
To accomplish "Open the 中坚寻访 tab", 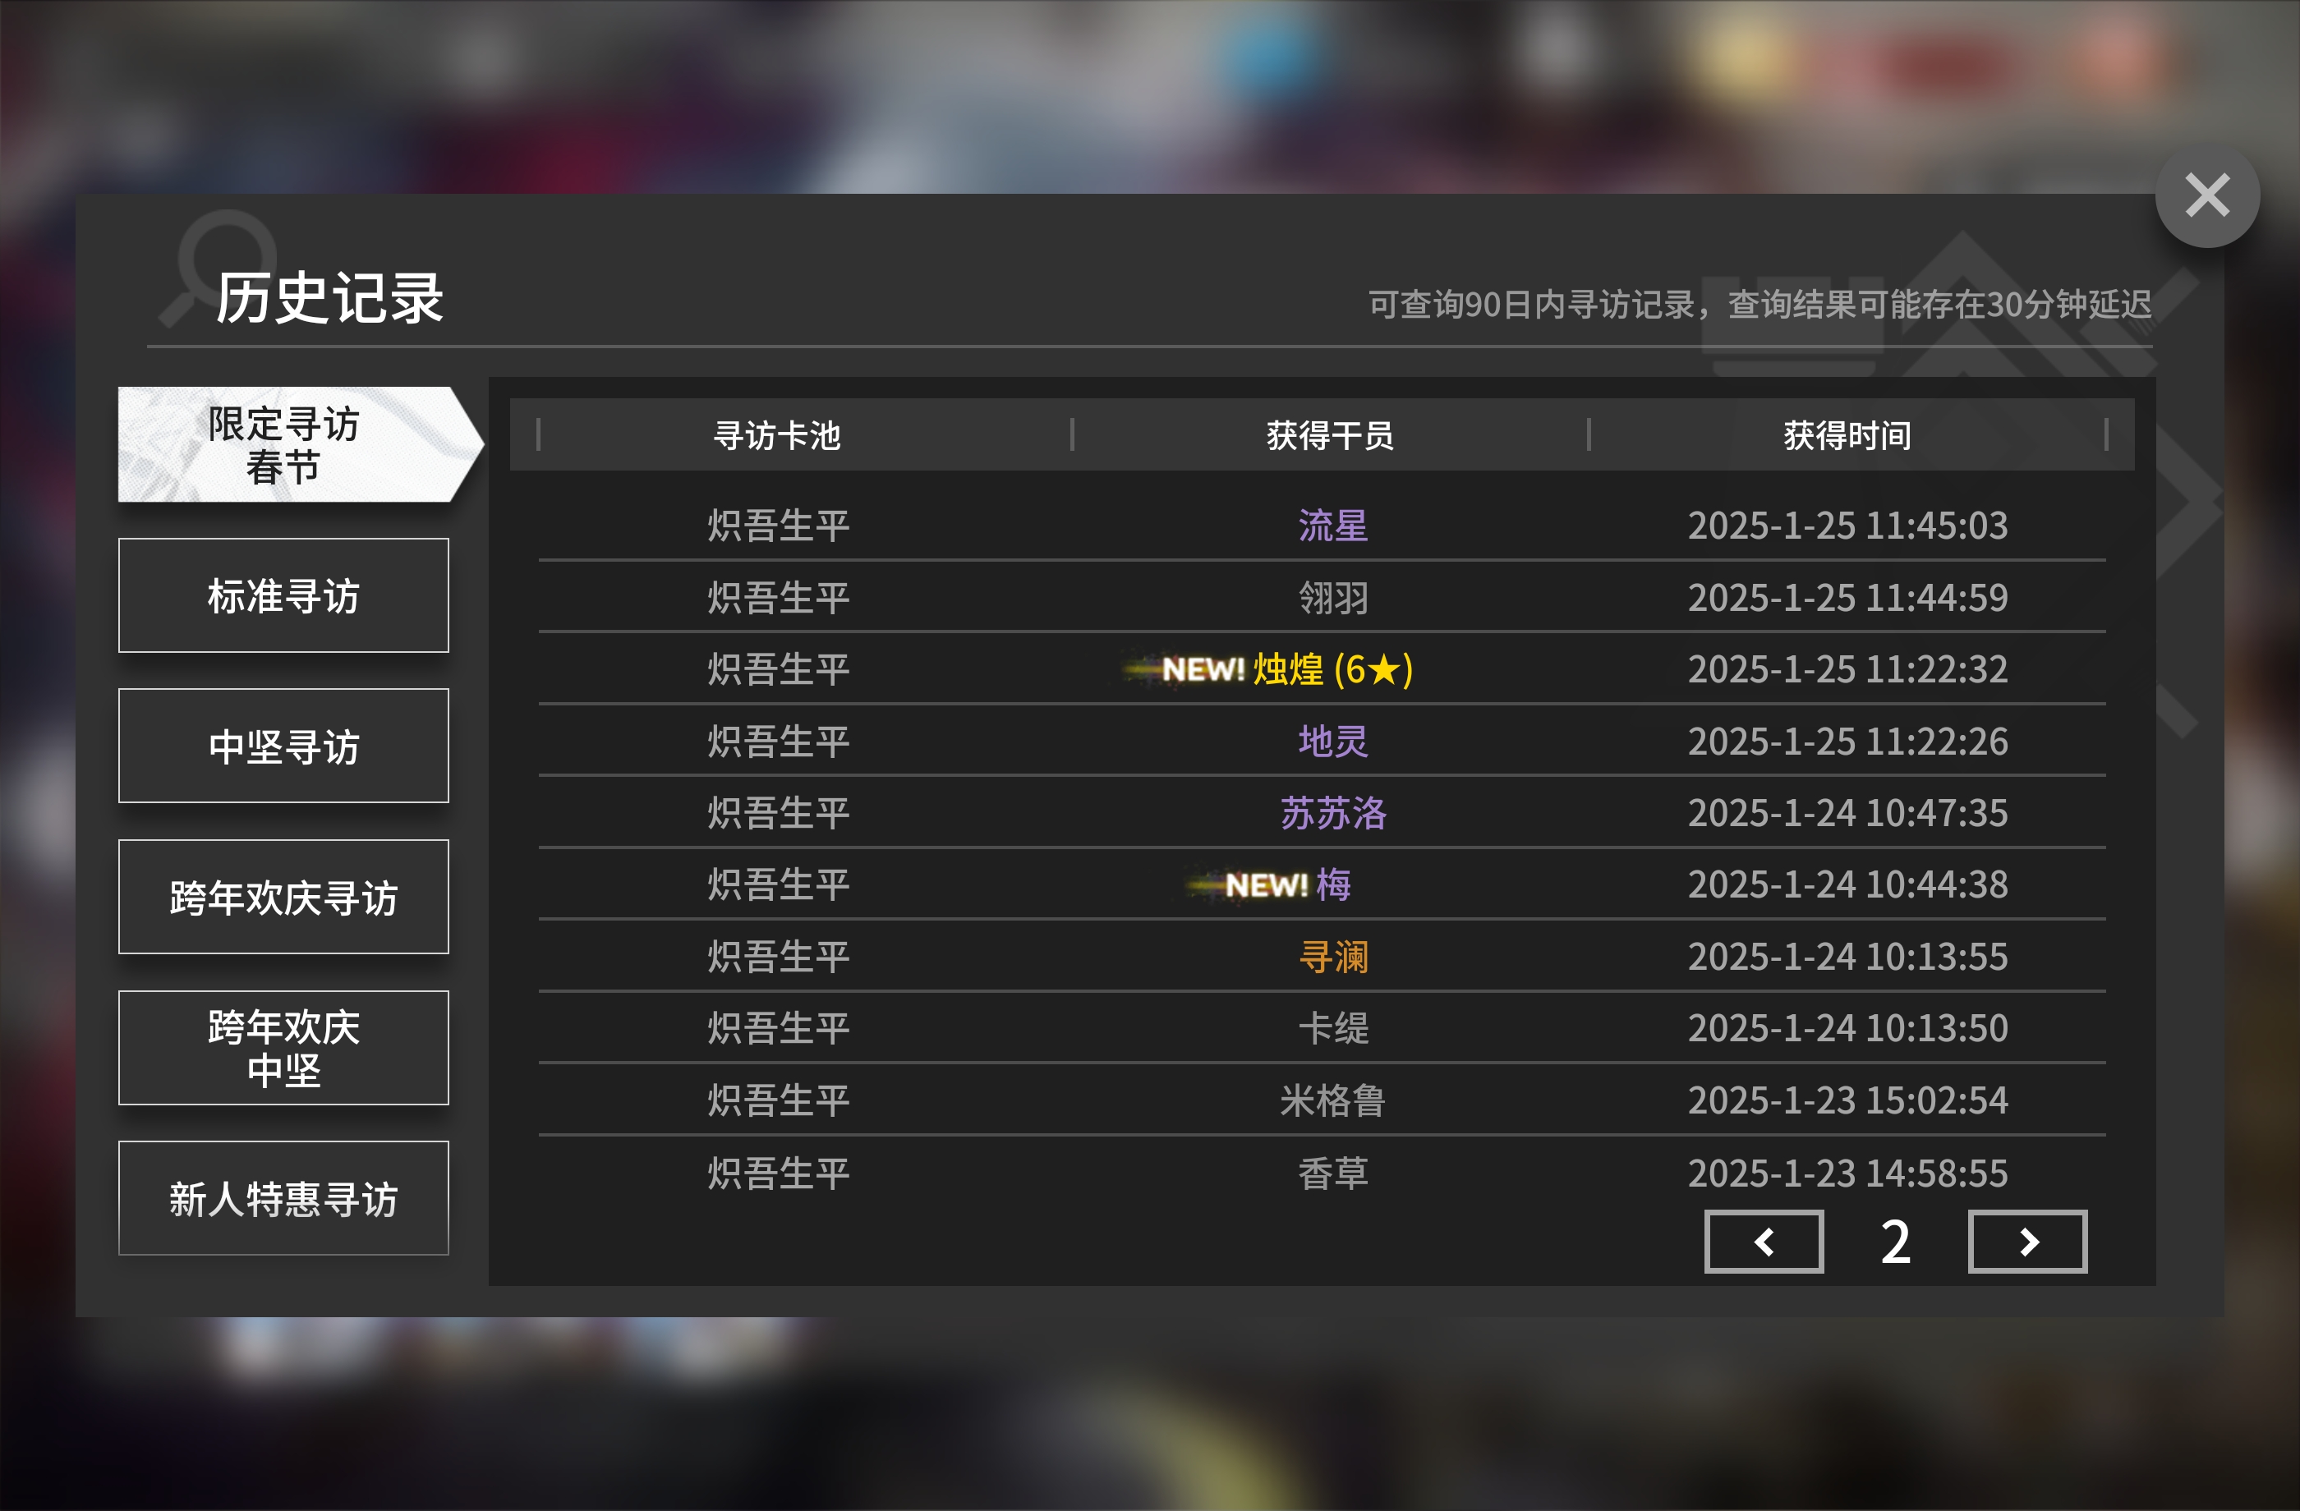I will pos(283,746).
